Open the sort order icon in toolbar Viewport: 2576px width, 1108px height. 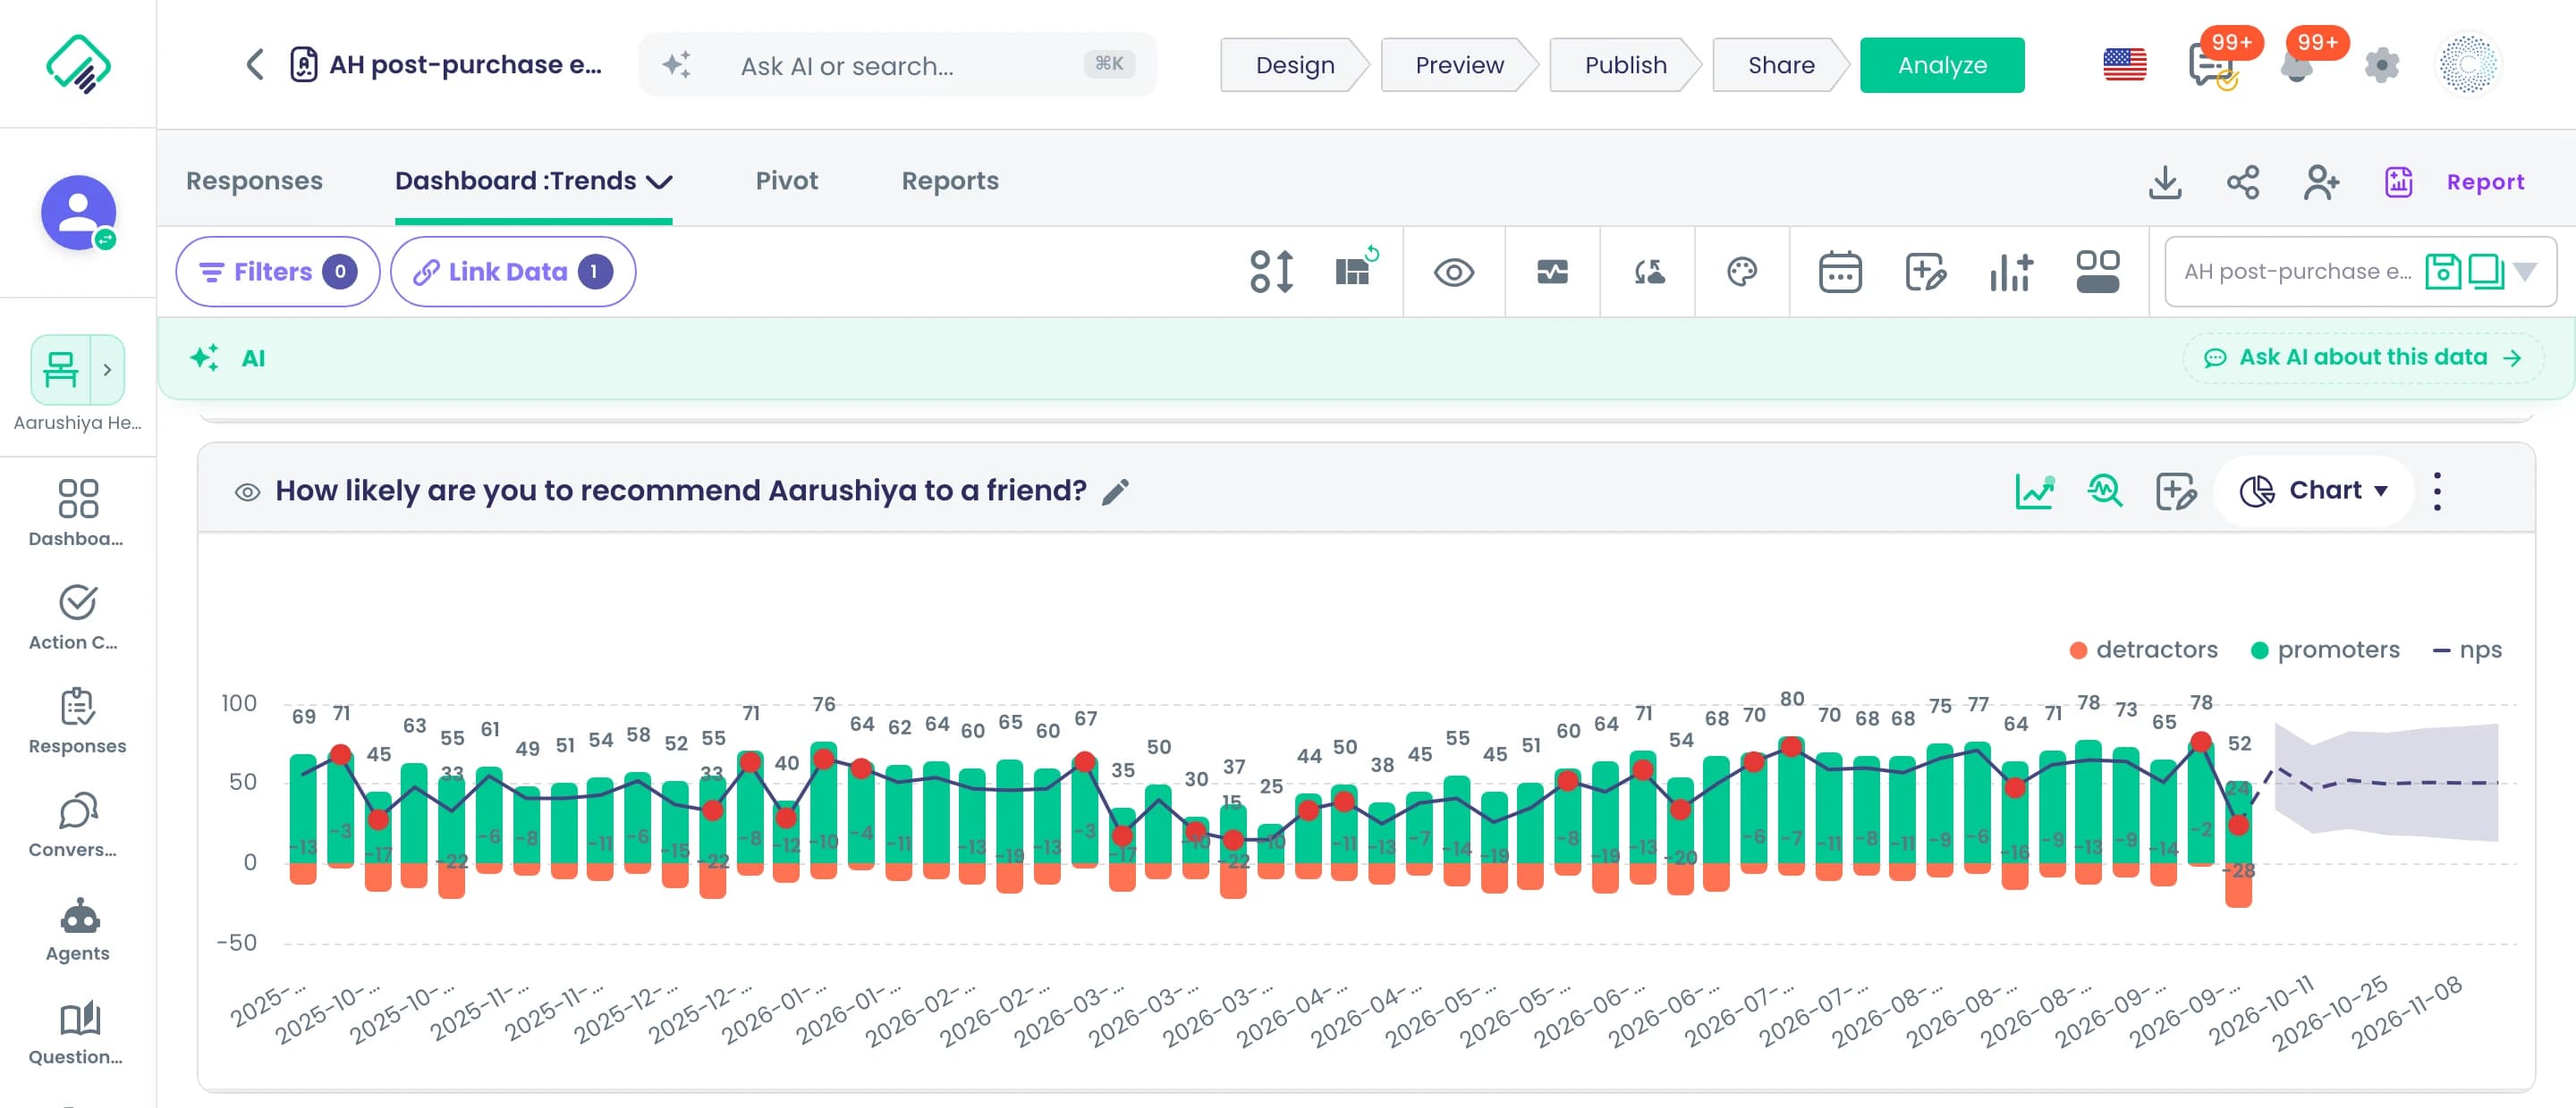(1271, 272)
